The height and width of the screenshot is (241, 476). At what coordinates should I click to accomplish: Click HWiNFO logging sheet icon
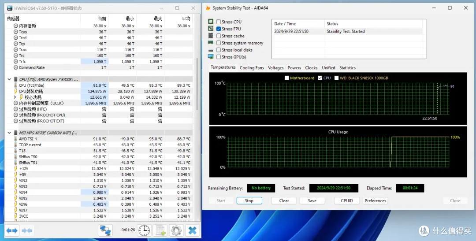[160, 231]
